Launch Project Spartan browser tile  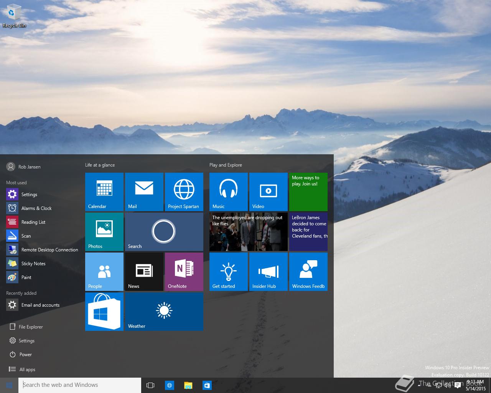point(184,192)
